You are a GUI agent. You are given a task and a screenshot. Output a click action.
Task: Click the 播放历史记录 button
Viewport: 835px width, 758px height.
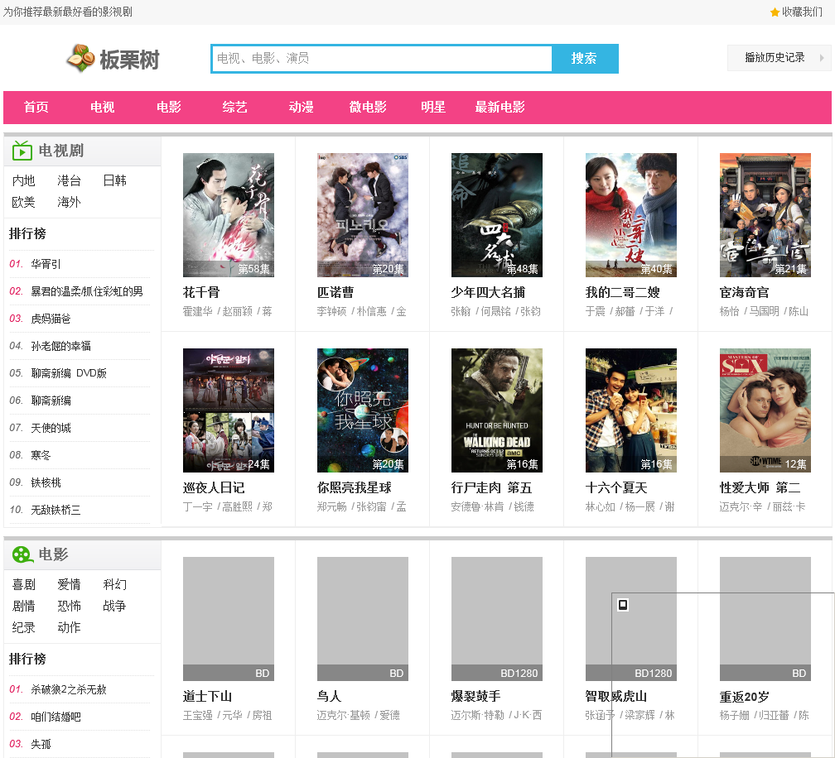(x=779, y=58)
